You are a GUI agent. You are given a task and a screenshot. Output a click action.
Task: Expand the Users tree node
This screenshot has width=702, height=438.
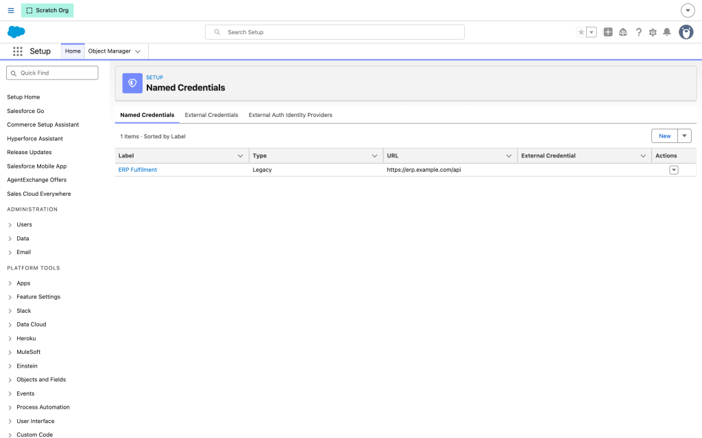(10, 224)
